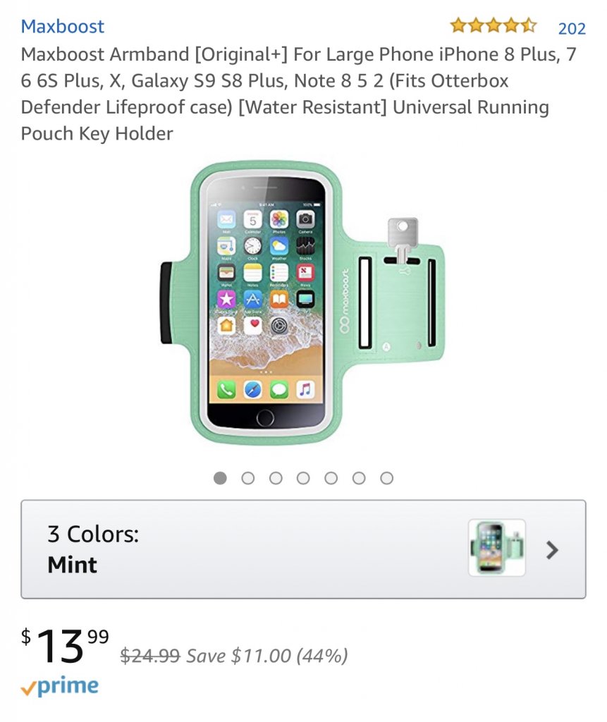Screen dimensions: 607x722
Task: Open the Maxboost brand link
Action: [x=62, y=27]
